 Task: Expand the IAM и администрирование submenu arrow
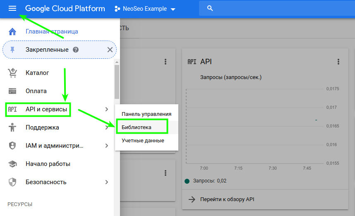point(107,146)
